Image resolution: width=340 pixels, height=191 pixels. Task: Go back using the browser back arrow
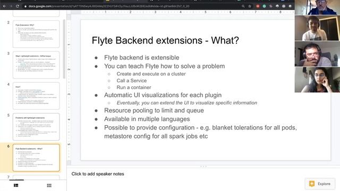coord(4,6)
